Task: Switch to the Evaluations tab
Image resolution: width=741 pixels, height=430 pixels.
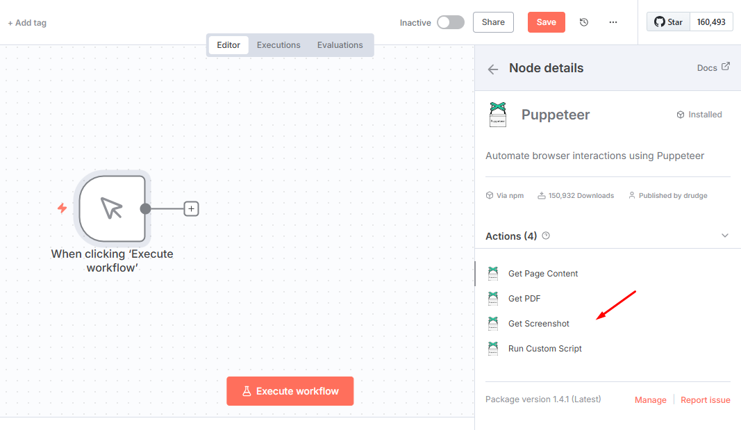Action: 340,45
